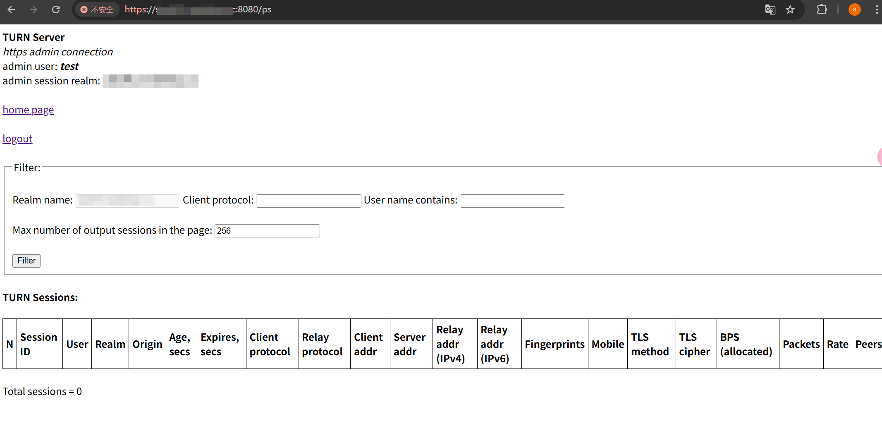Go to the home page link

pyautogui.click(x=28, y=110)
